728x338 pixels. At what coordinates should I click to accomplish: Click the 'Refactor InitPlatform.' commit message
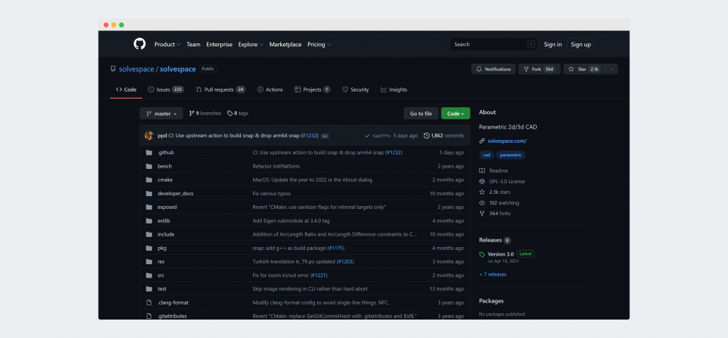[x=277, y=166]
